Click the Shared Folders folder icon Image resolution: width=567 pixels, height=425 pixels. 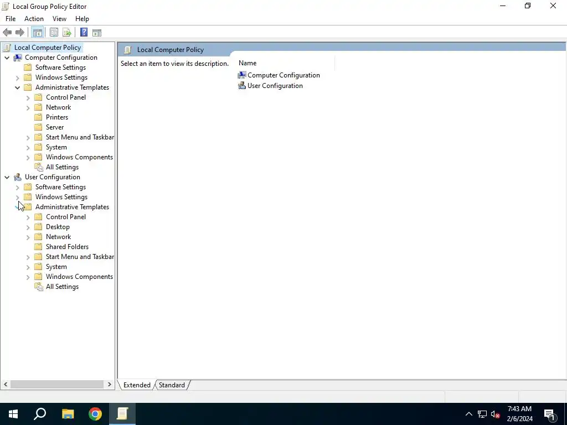coord(38,247)
